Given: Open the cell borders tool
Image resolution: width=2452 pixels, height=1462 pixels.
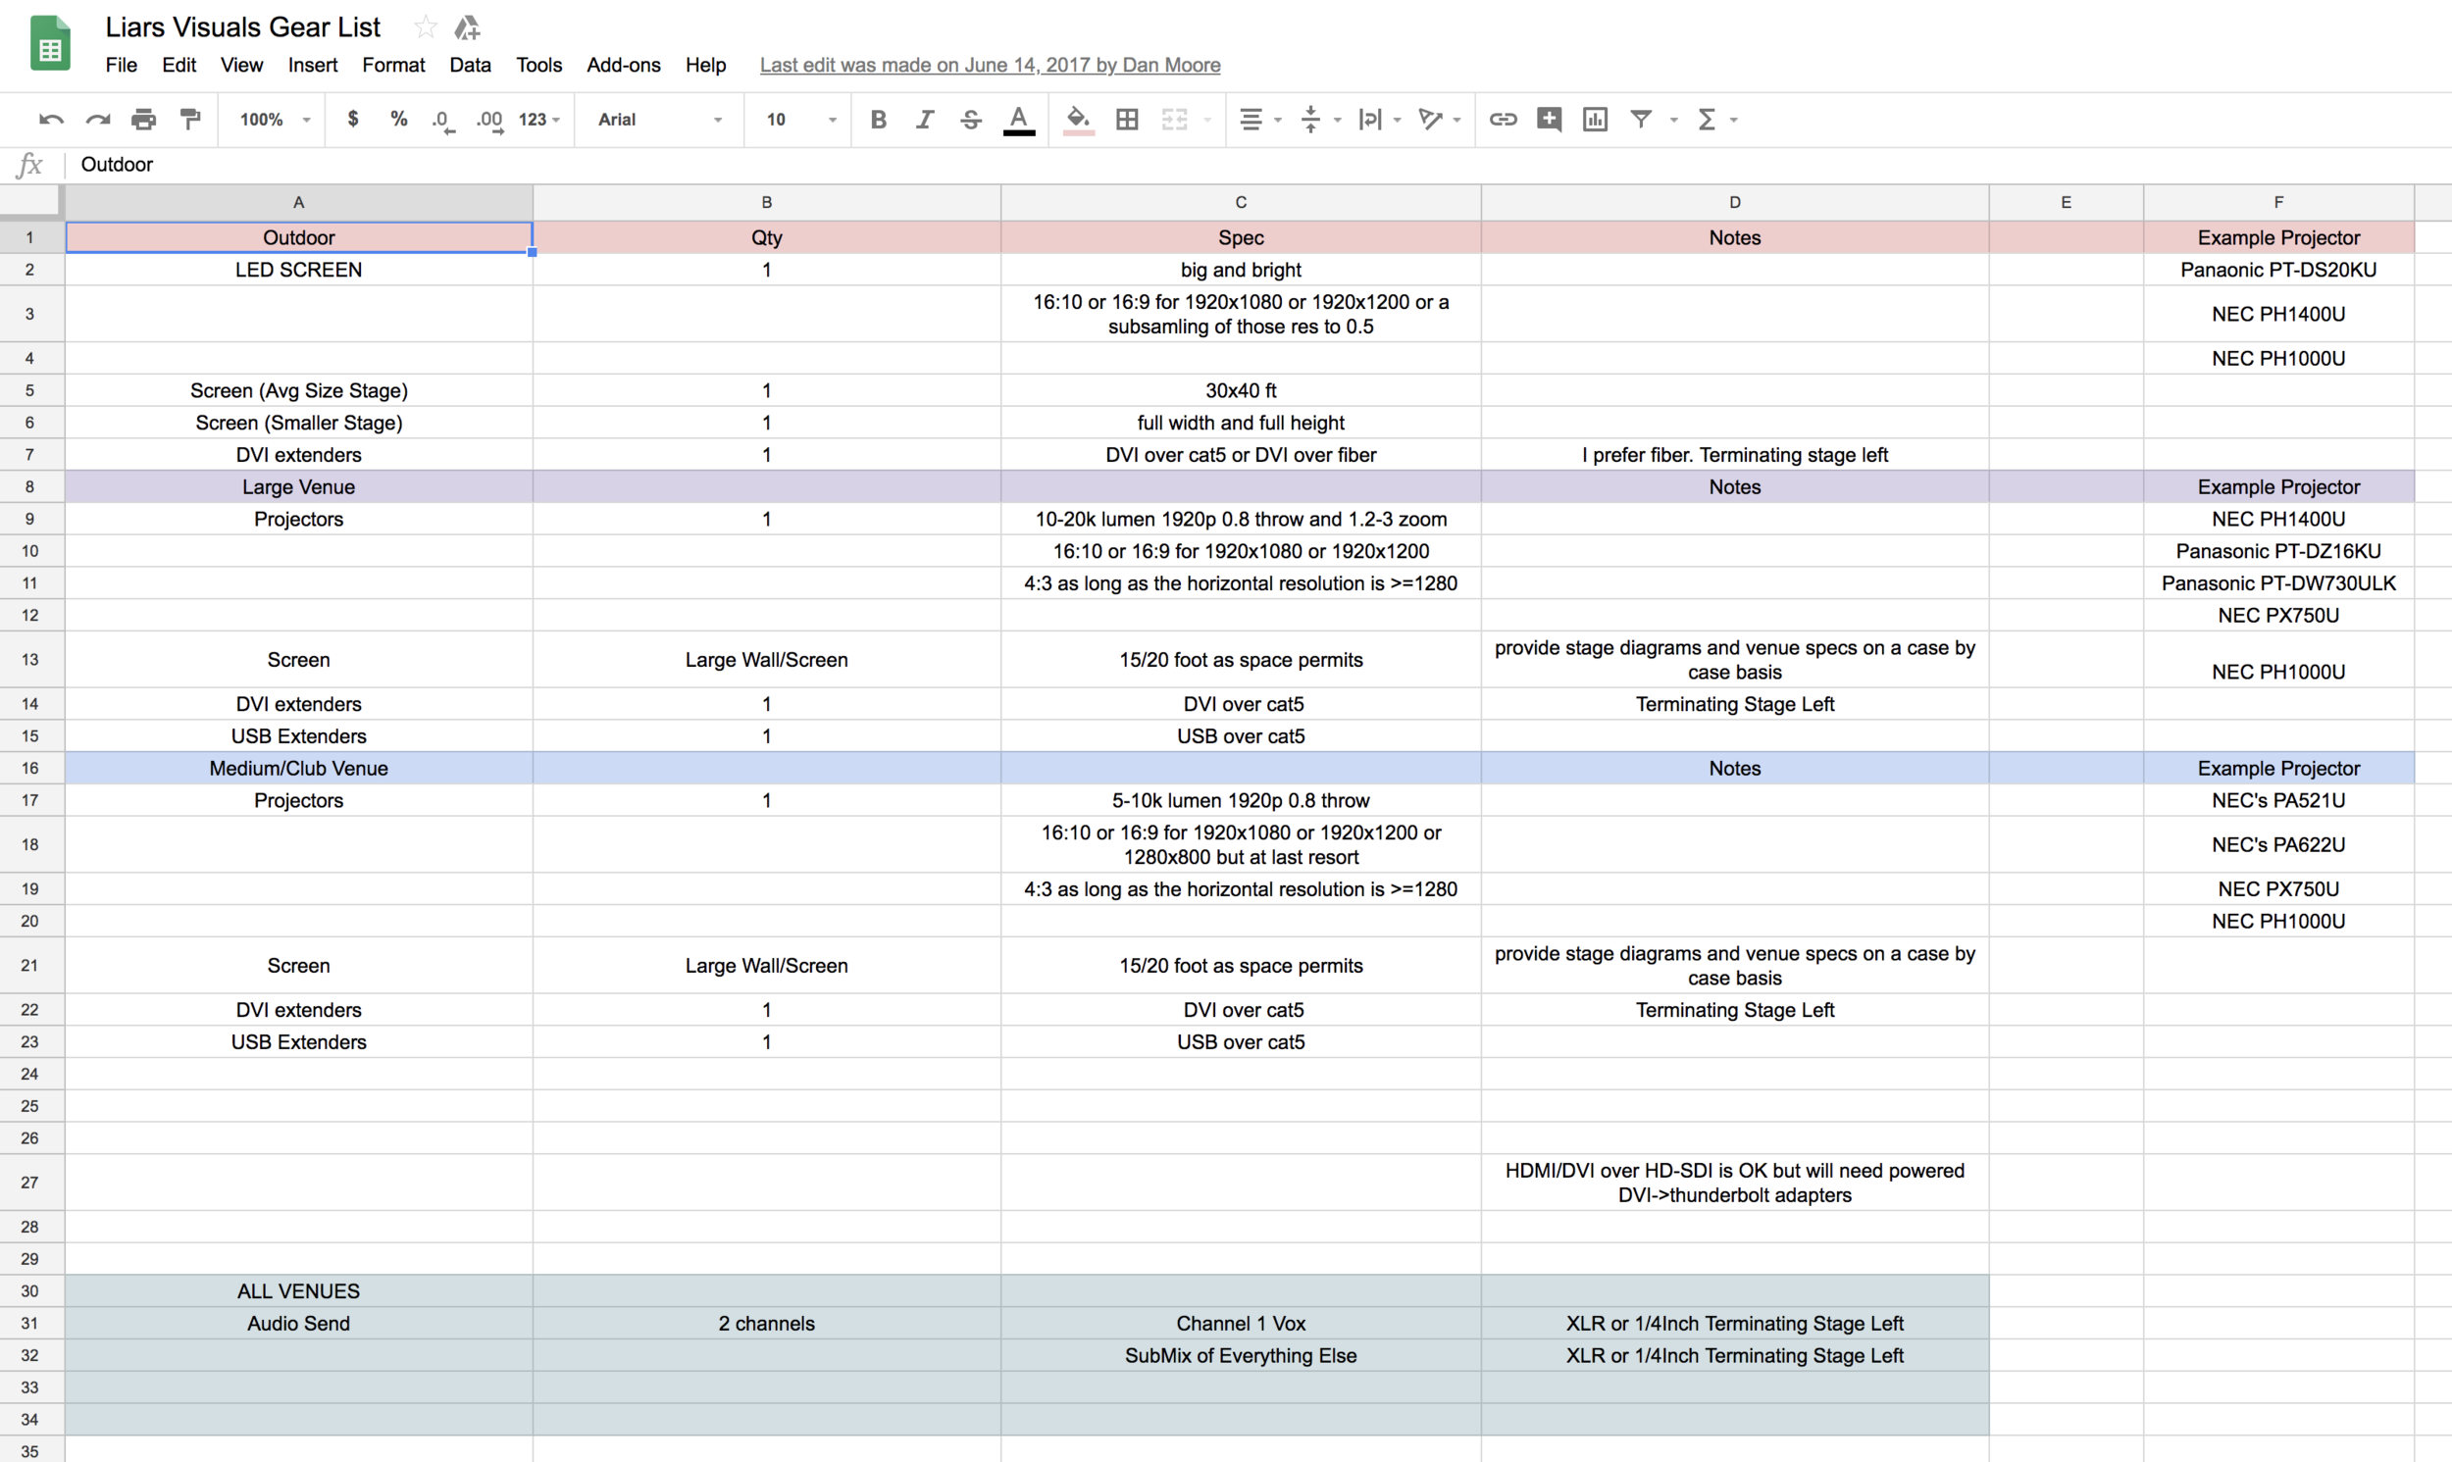Looking at the screenshot, I should click(x=1127, y=120).
